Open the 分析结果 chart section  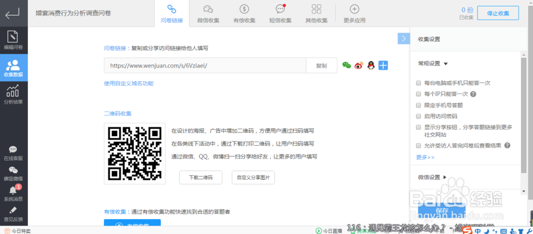pos(14,95)
